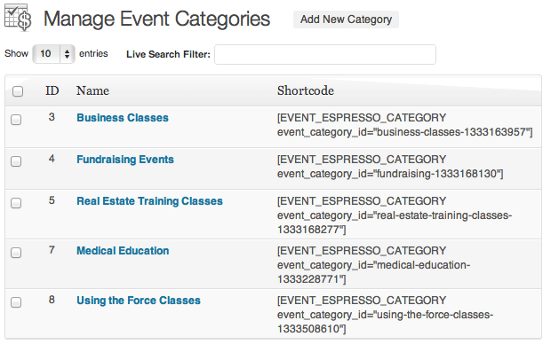551x344 pixels.
Task: Click the stepper arrows on entries selector
Action: point(67,54)
